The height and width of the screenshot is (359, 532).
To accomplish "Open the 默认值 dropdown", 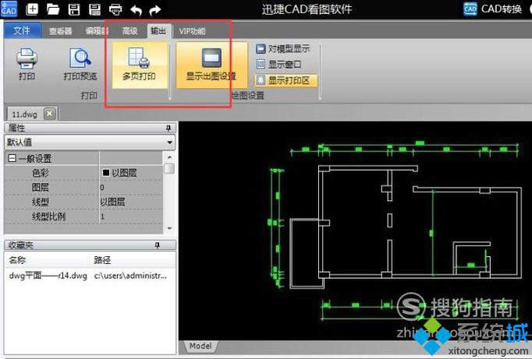I will point(90,143).
